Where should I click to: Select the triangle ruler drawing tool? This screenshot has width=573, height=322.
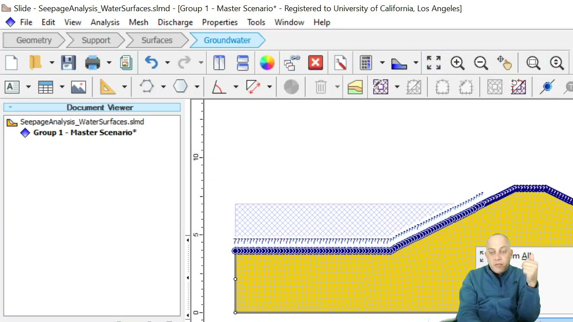(x=107, y=87)
